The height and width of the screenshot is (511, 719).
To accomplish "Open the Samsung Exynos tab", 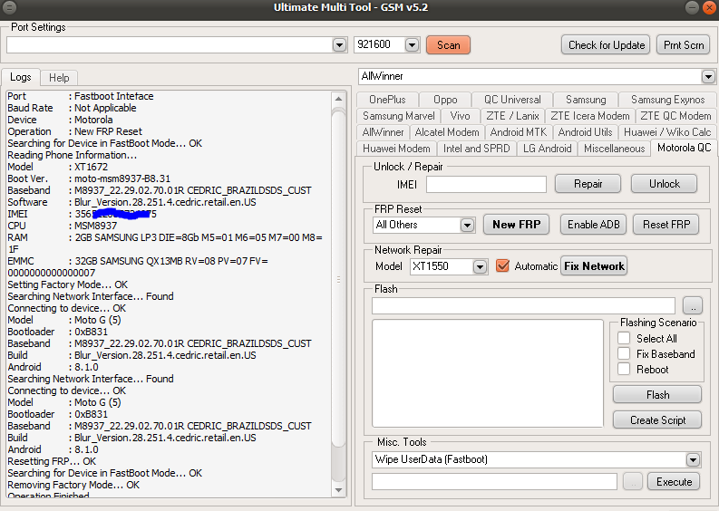I will pyautogui.click(x=667, y=100).
